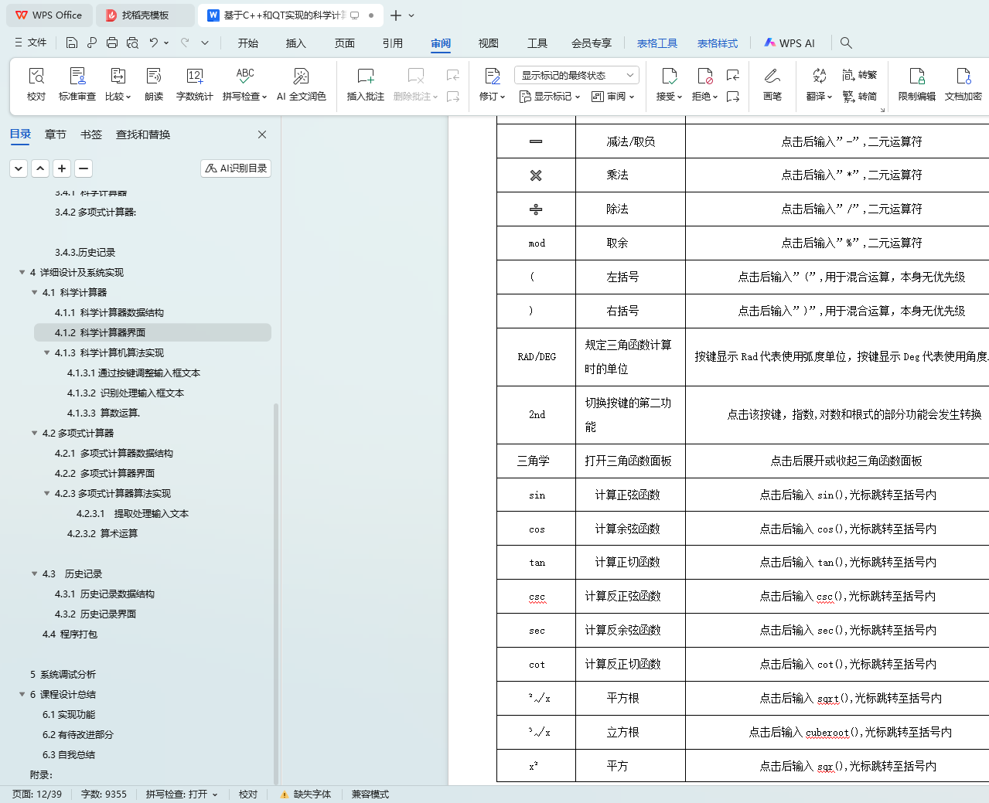Open the quick access customization dropdown arrow

205,43
